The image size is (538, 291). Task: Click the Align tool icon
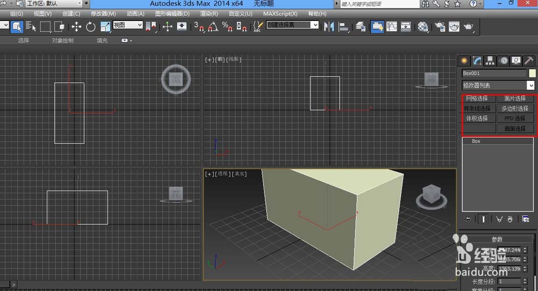tap(343, 26)
